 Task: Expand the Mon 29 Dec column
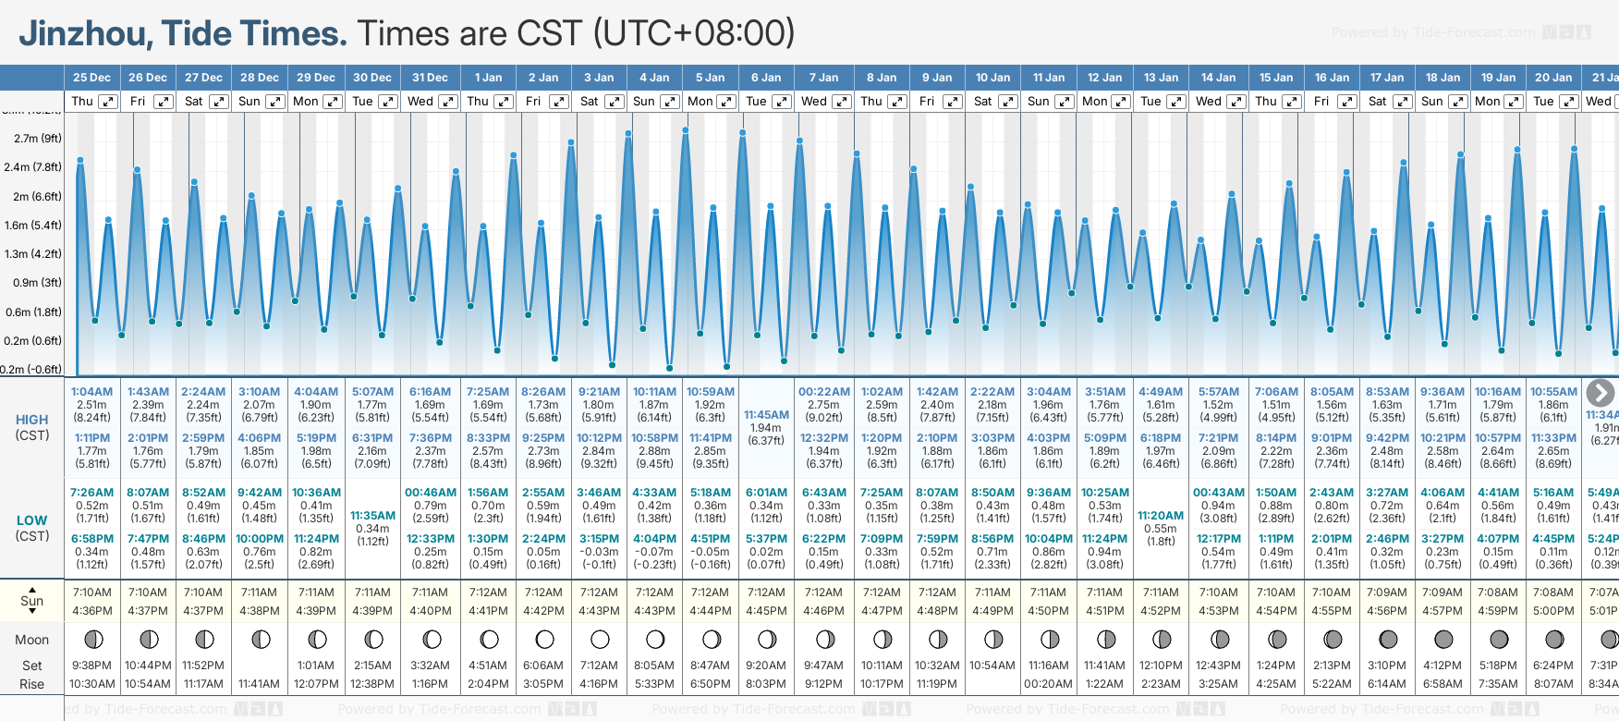333,102
